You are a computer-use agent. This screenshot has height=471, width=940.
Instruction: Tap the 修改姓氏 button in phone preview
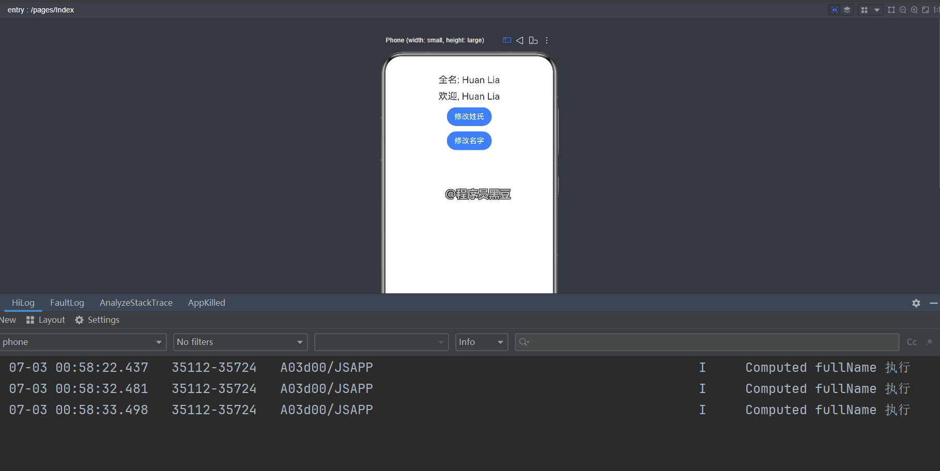pyautogui.click(x=469, y=117)
